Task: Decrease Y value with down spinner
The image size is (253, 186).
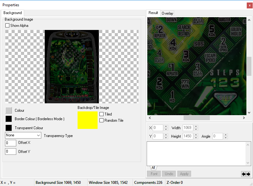Action: tap(166, 138)
